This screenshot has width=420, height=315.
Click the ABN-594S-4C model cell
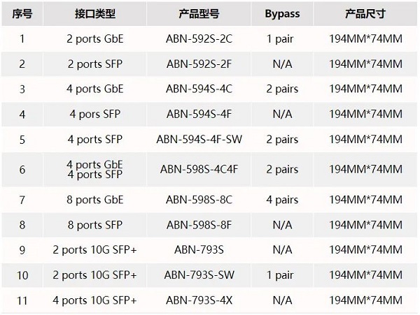[199, 89]
